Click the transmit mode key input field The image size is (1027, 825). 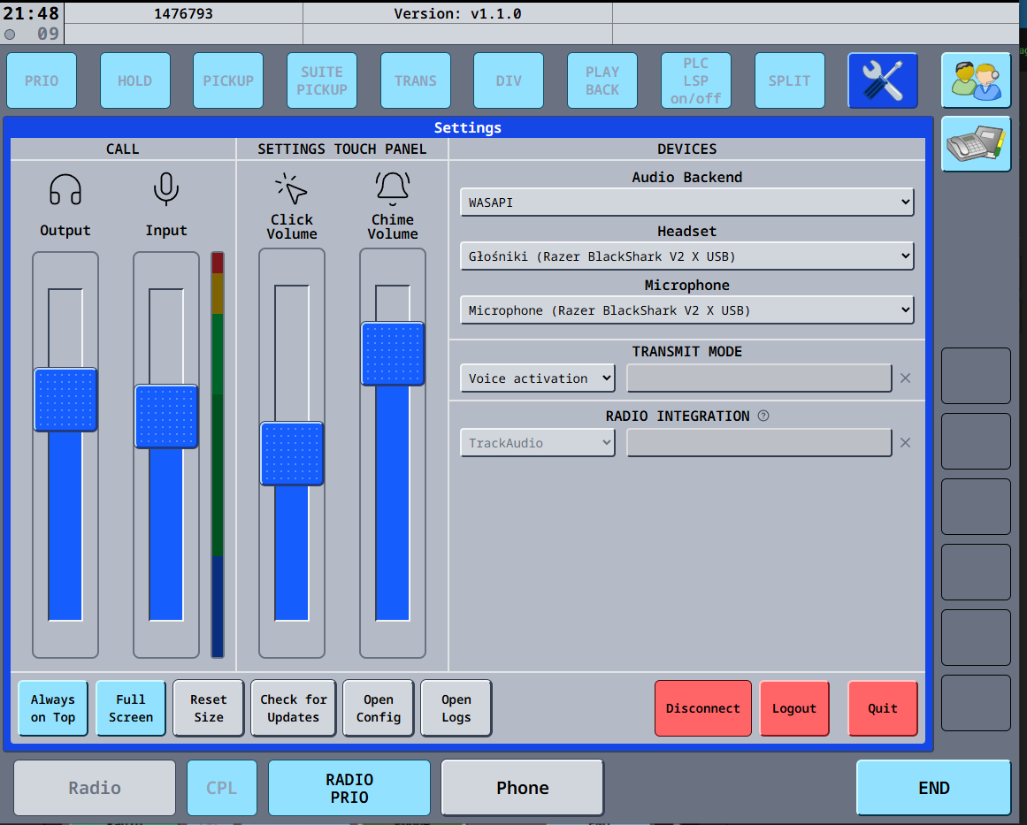click(x=759, y=378)
